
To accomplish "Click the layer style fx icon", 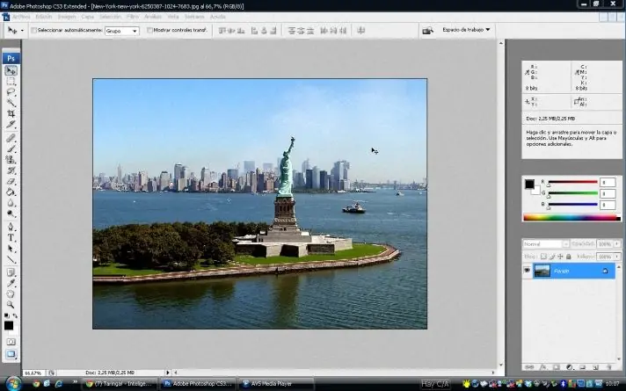I will pyautogui.click(x=543, y=367).
